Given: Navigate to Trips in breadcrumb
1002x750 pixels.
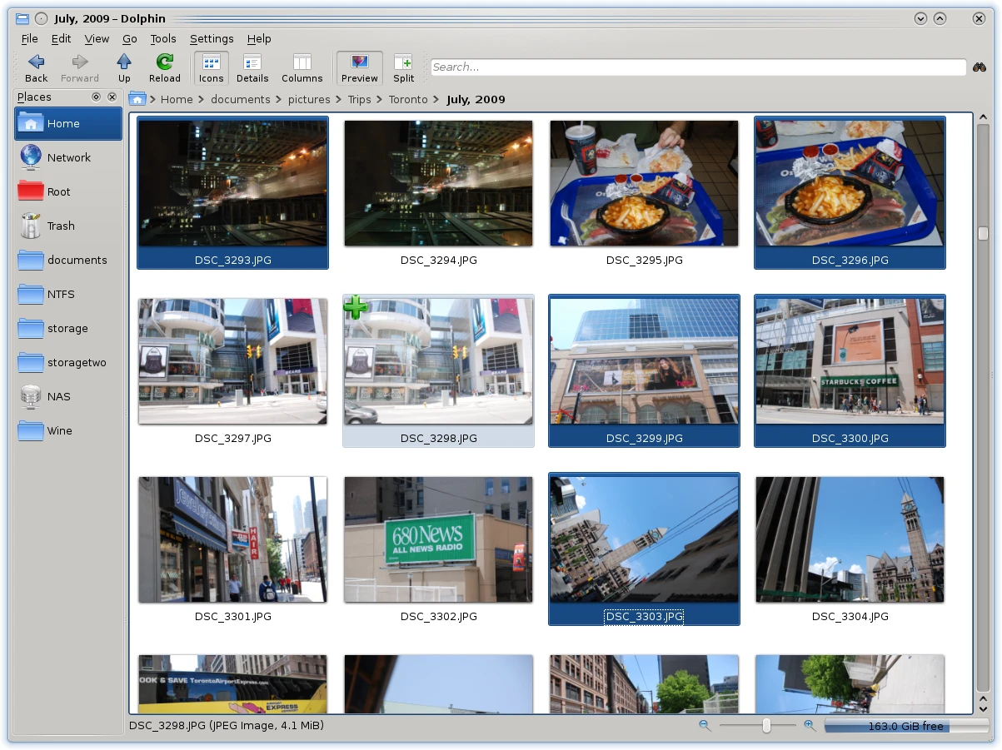Looking at the screenshot, I should click(x=359, y=99).
